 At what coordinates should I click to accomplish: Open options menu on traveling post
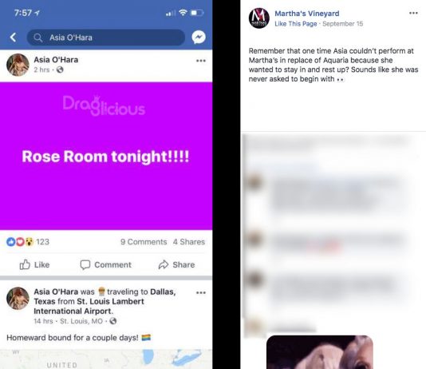[201, 292]
